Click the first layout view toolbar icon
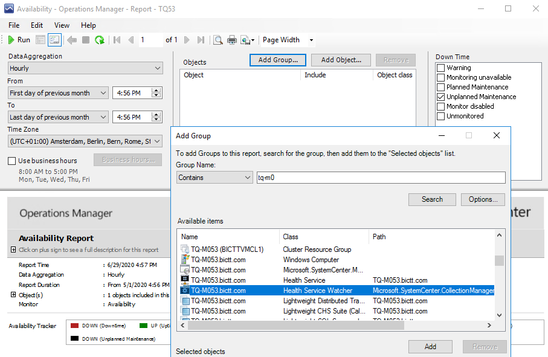The image size is (548, 357). click(x=40, y=40)
